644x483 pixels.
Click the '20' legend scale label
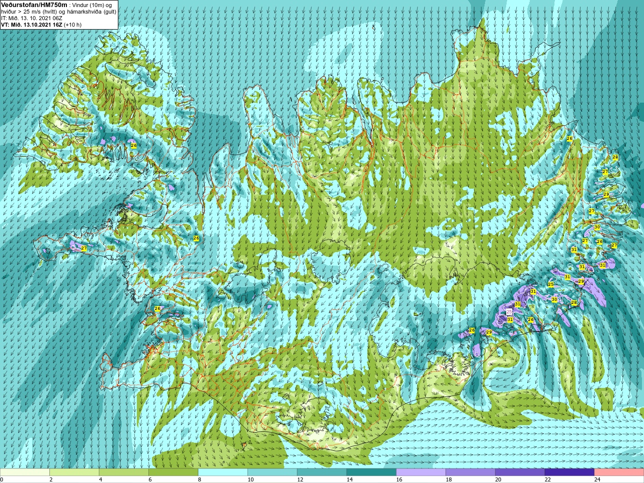coord(499,479)
